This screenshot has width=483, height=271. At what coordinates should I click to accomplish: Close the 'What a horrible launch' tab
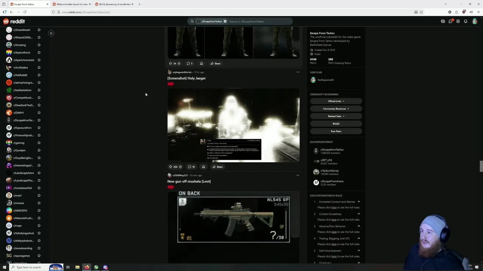pos(90,4)
